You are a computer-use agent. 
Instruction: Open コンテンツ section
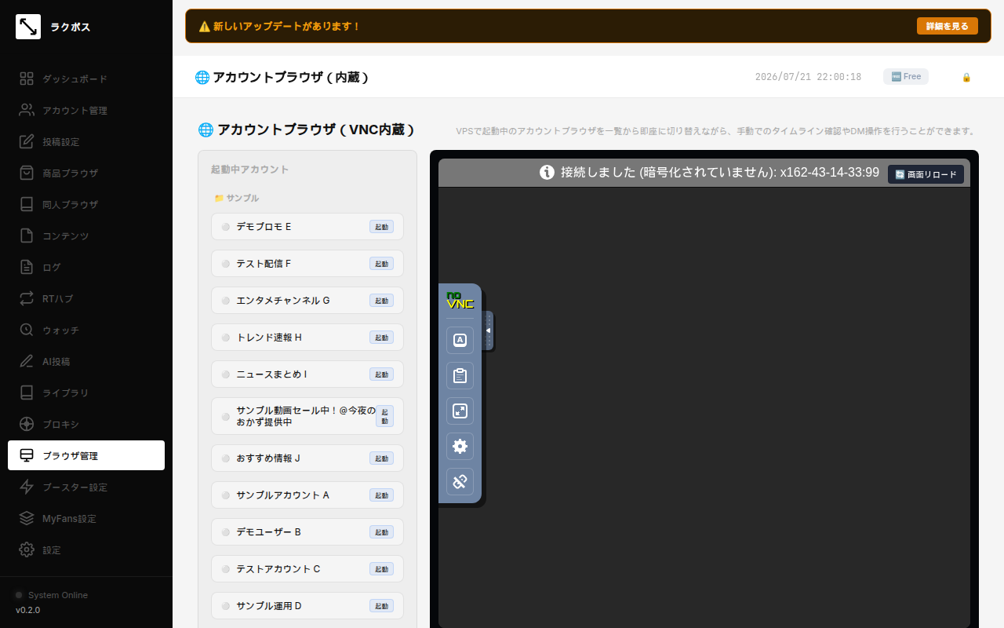tap(86, 235)
